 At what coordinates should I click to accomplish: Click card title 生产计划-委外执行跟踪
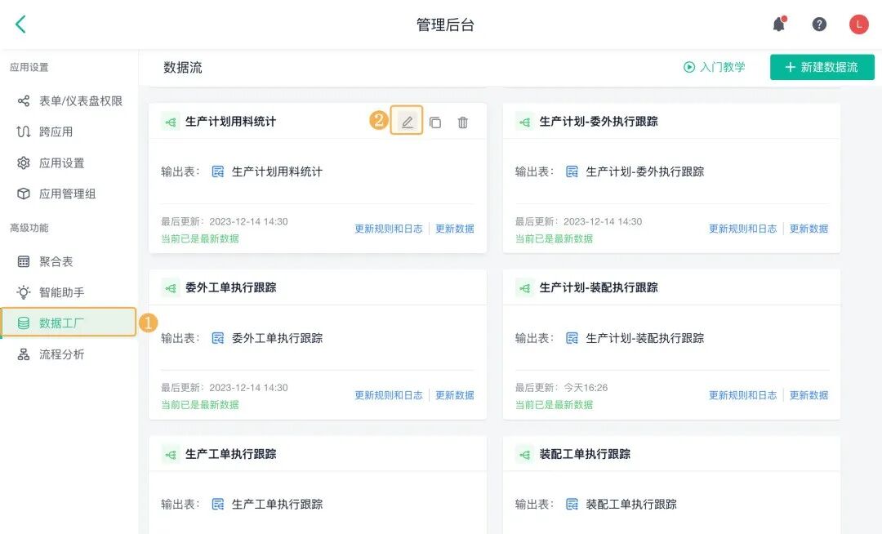(x=599, y=122)
